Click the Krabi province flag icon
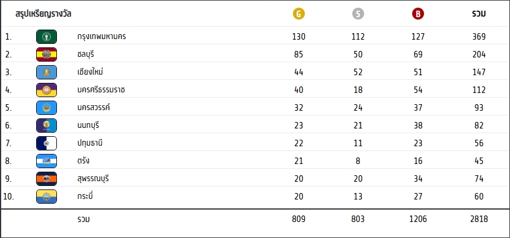The width and height of the screenshot is (510, 238). pos(46,197)
